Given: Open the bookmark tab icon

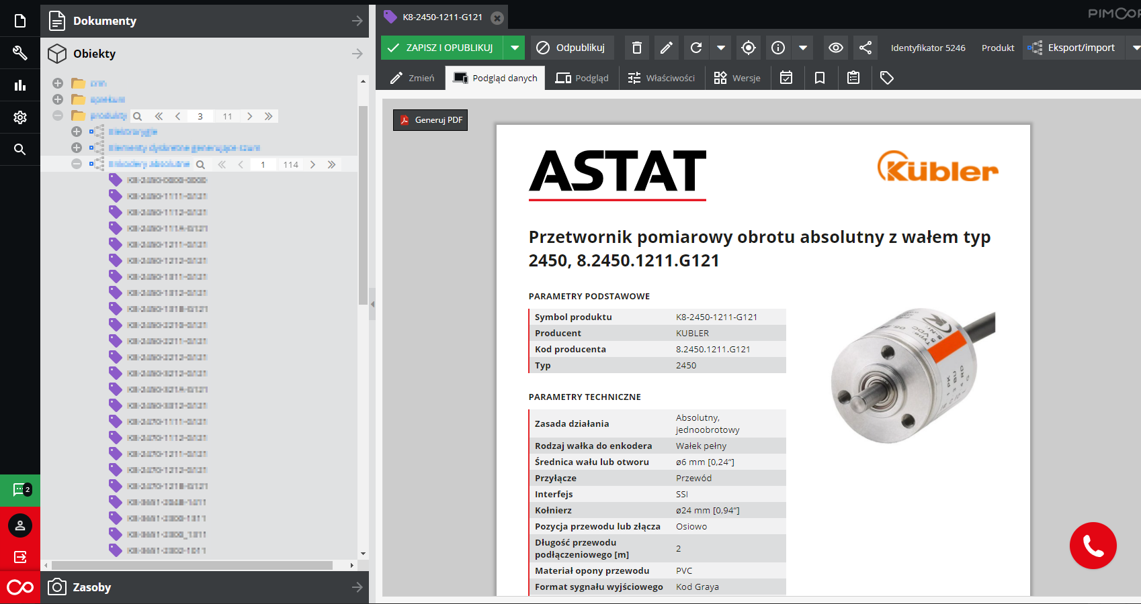Looking at the screenshot, I should pos(820,78).
